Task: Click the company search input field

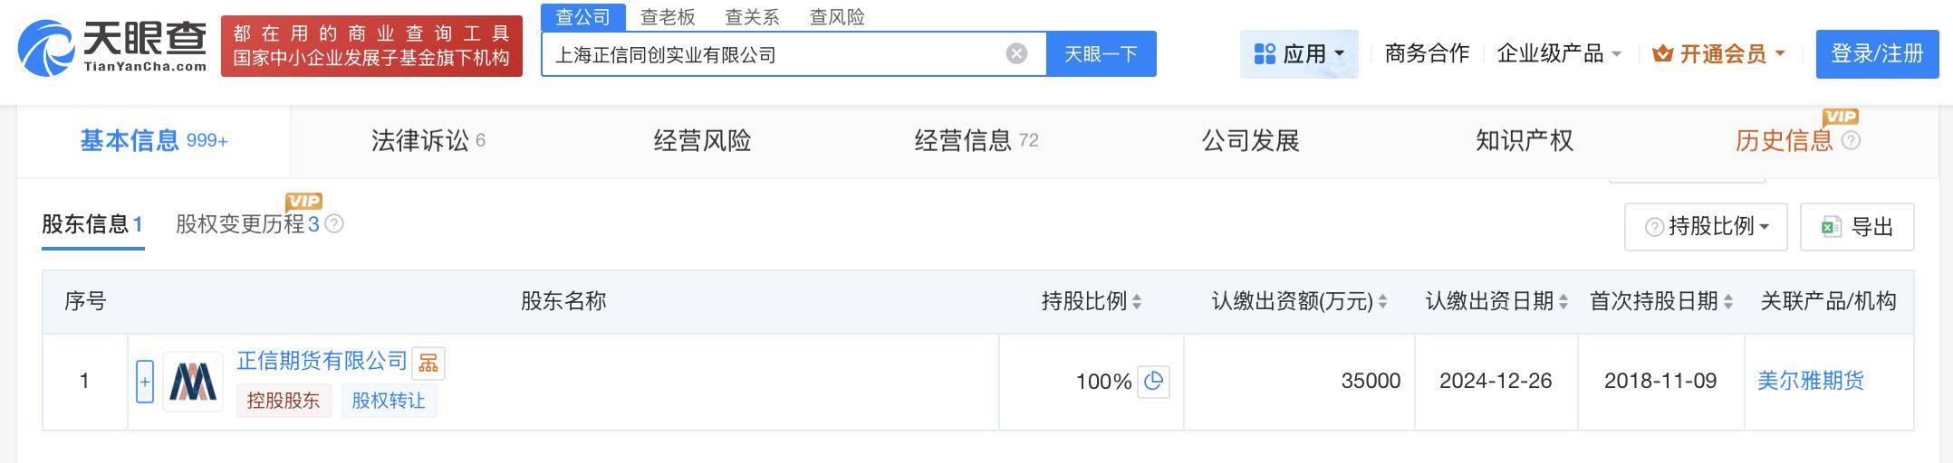Action: pyautogui.click(x=770, y=54)
